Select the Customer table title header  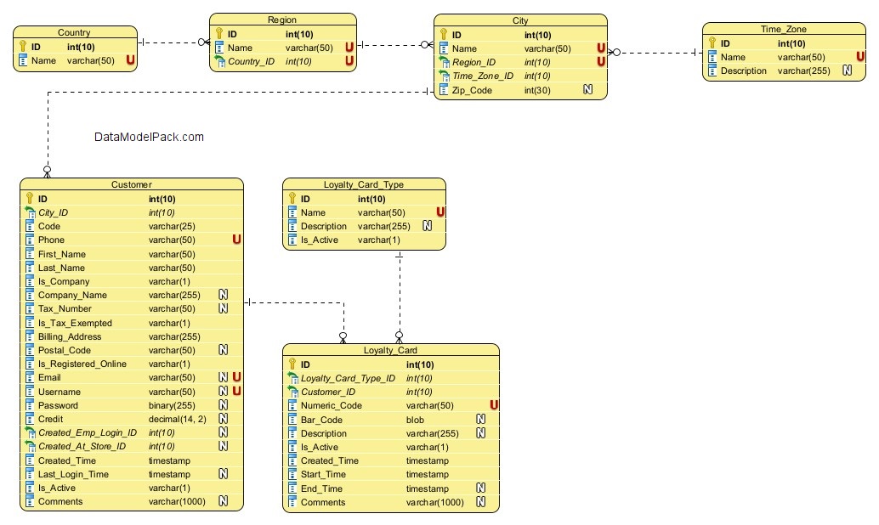(132, 184)
